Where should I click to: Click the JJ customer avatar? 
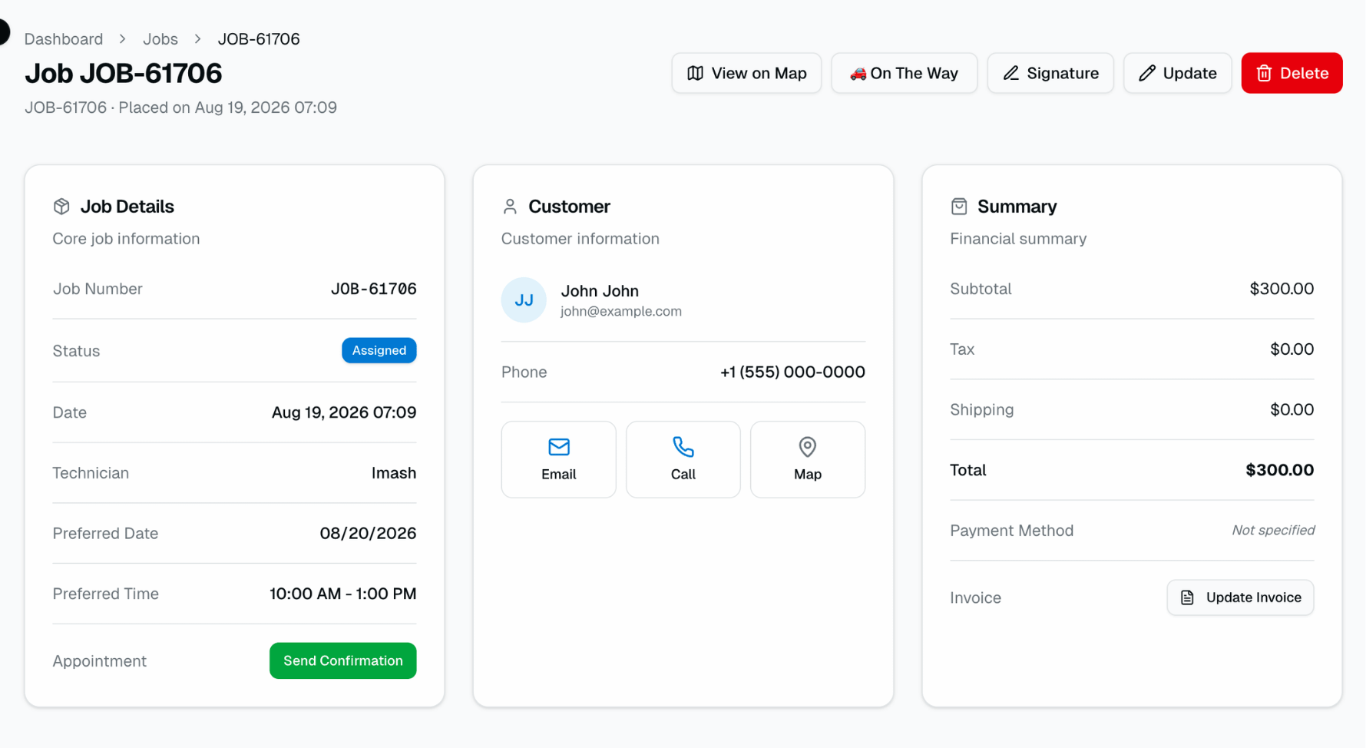(x=524, y=300)
